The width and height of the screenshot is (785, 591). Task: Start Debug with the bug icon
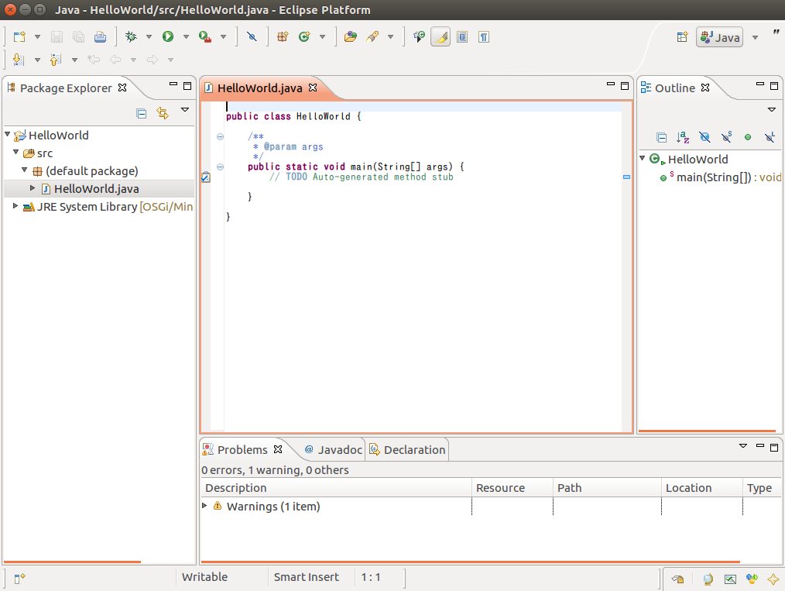click(131, 36)
